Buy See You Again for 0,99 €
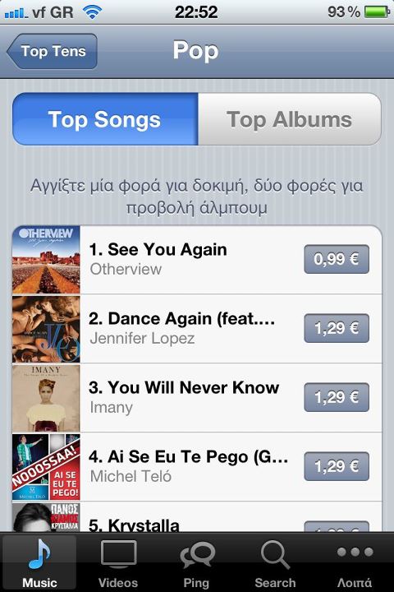394x592 pixels. point(337,259)
